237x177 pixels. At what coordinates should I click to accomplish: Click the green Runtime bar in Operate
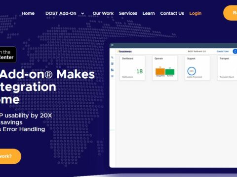(x=170, y=72)
